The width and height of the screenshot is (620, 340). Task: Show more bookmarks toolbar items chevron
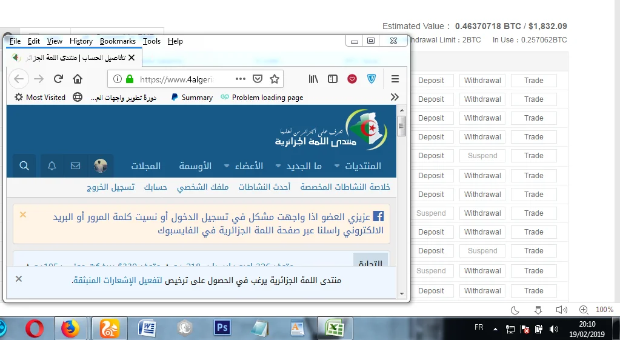395,97
